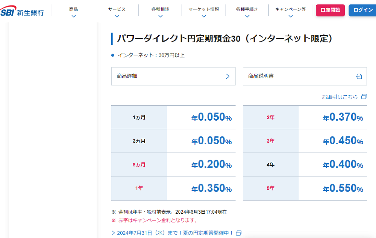This screenshot has width=376, height=238.
Task: Click the arrow before 2024年7月31日 link
Action: pyautogui.click(x=114, y=233)
